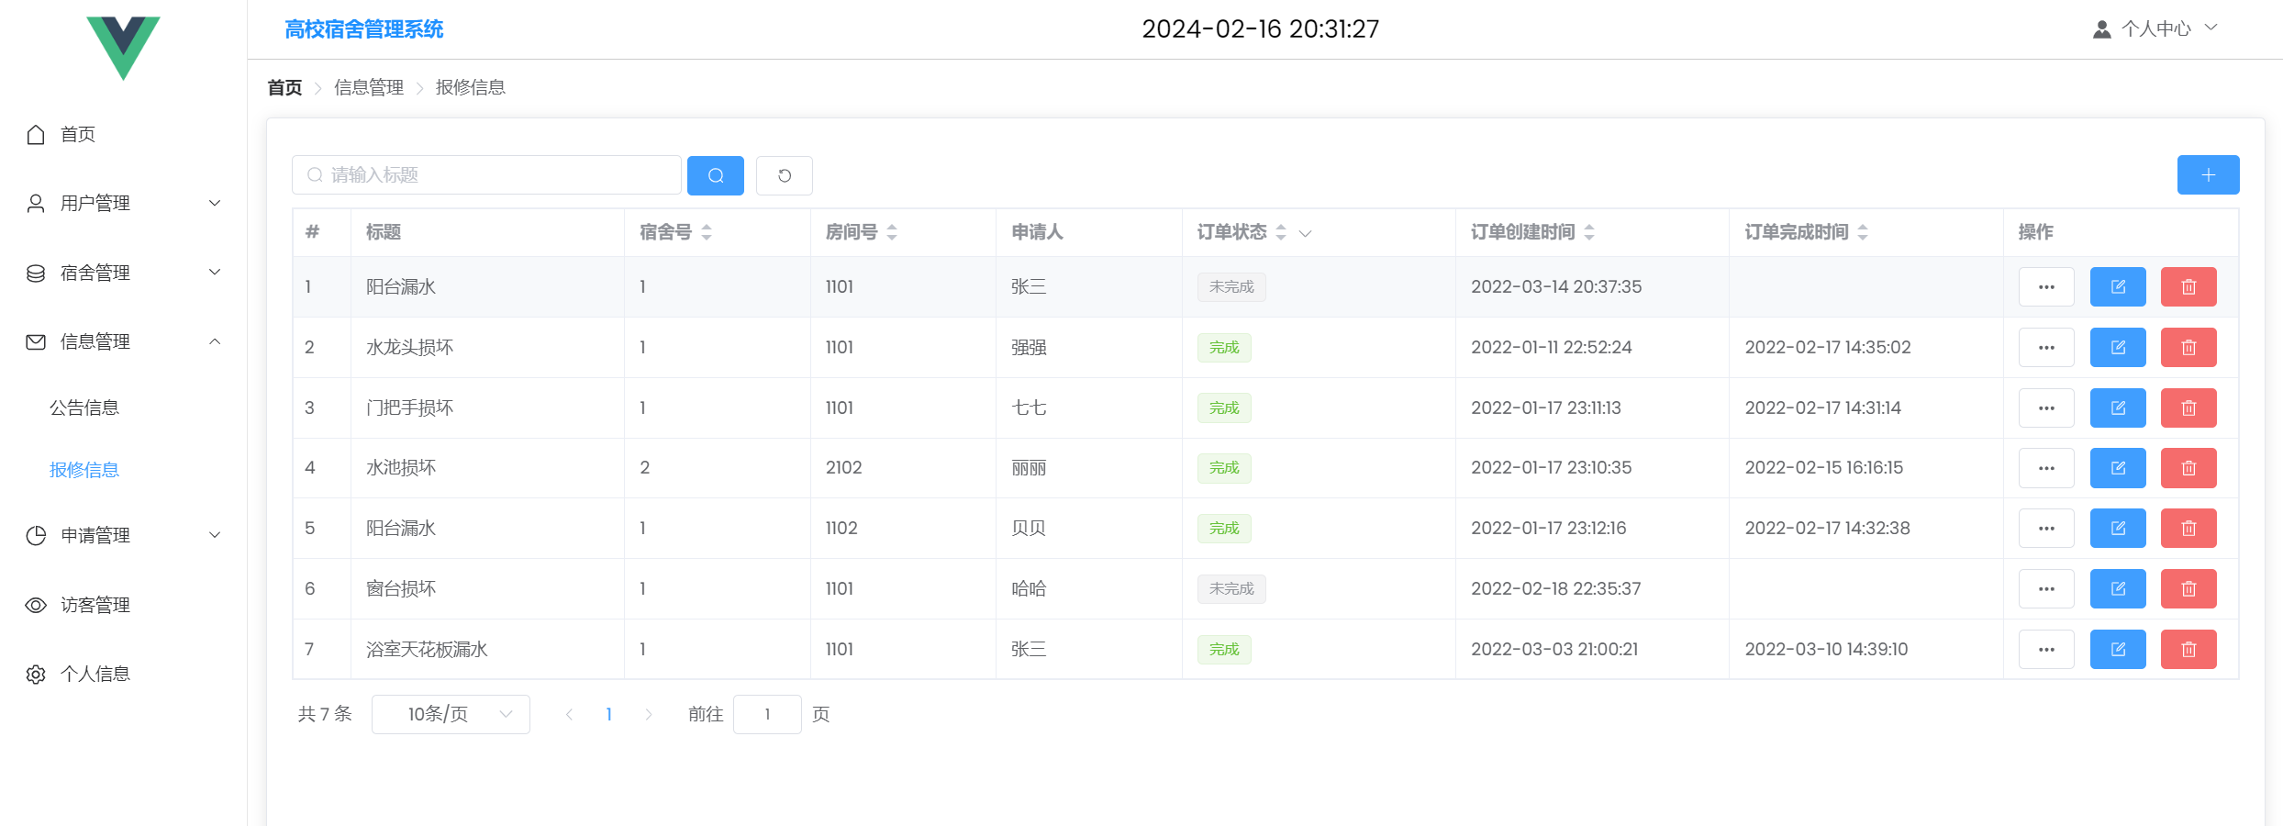Click previous page arrow
2283x826 pixels.
(569, 714)
